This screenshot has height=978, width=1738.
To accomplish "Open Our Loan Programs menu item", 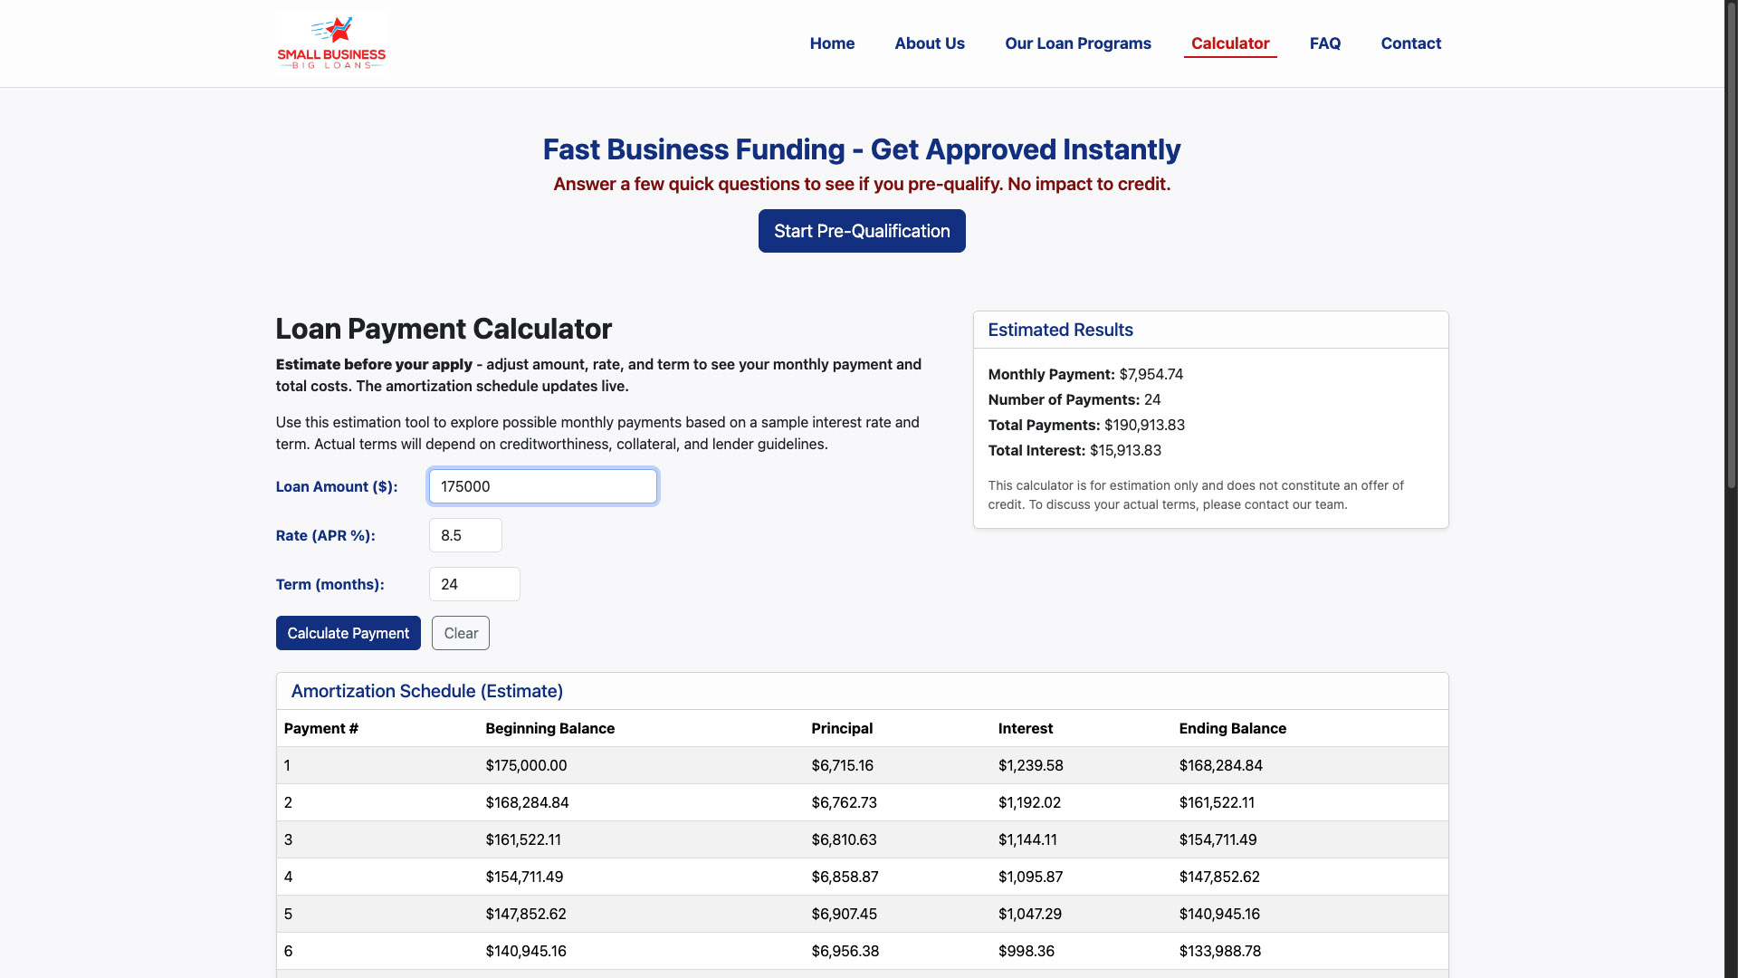I will click(x=1077, y=43).
